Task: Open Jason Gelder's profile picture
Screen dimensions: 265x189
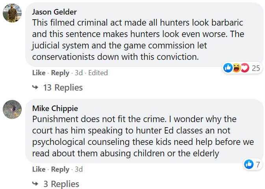Action: [x=12, y=13]
